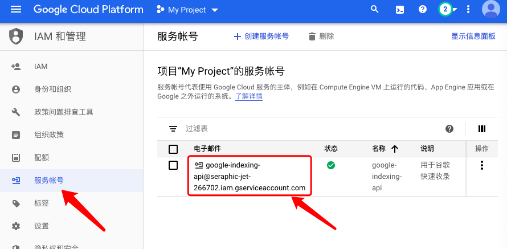507x249 pixels.
Task: Click the Google Cloud Platform logo text
Action: tap(88, 9)
